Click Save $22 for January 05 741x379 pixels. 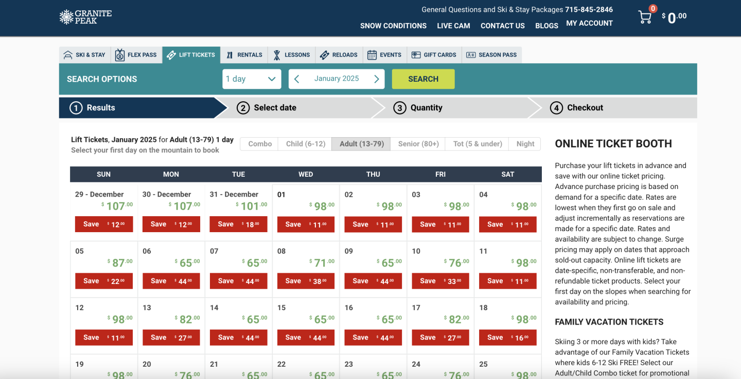point(104,281)
